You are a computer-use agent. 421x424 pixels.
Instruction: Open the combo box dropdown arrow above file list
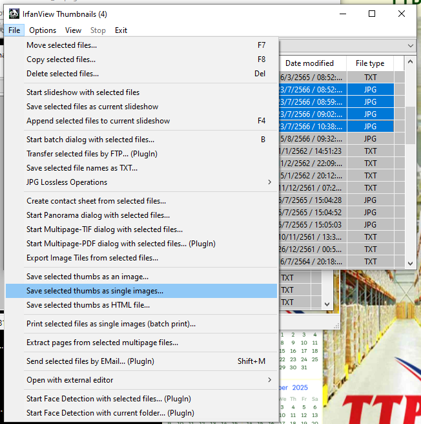point(410,46)
